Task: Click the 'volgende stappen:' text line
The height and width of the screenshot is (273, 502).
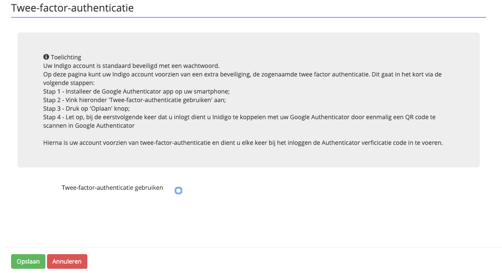Action: 69,83
